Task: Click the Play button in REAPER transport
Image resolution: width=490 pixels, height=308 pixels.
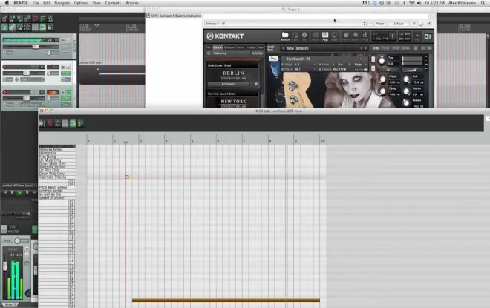Action: 19,192
